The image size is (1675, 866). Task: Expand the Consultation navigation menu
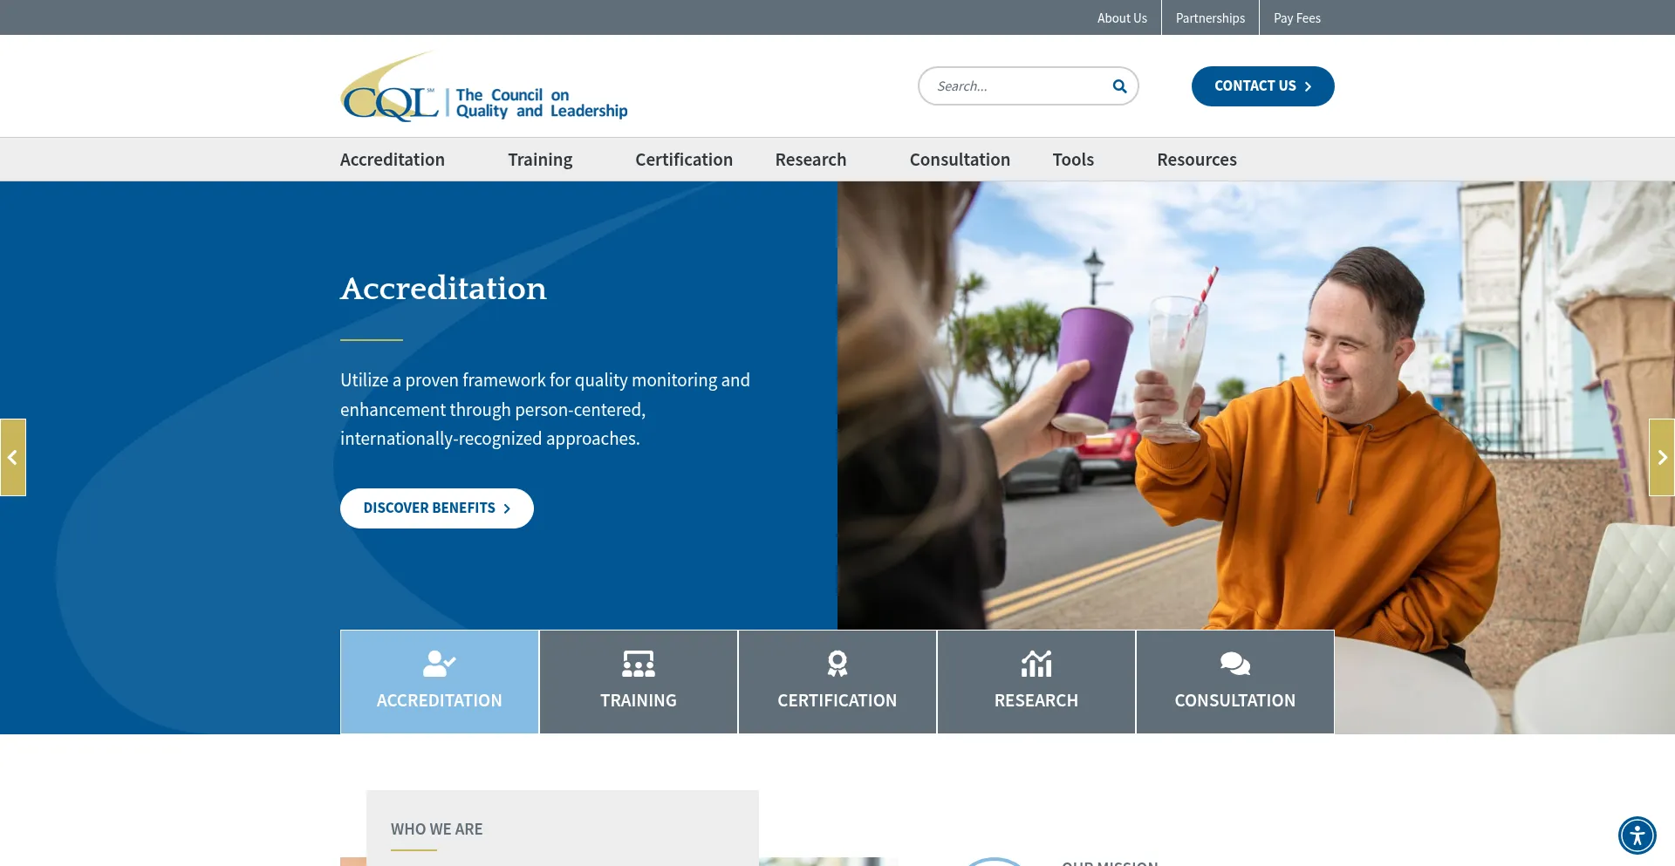(x=960, y=160)
